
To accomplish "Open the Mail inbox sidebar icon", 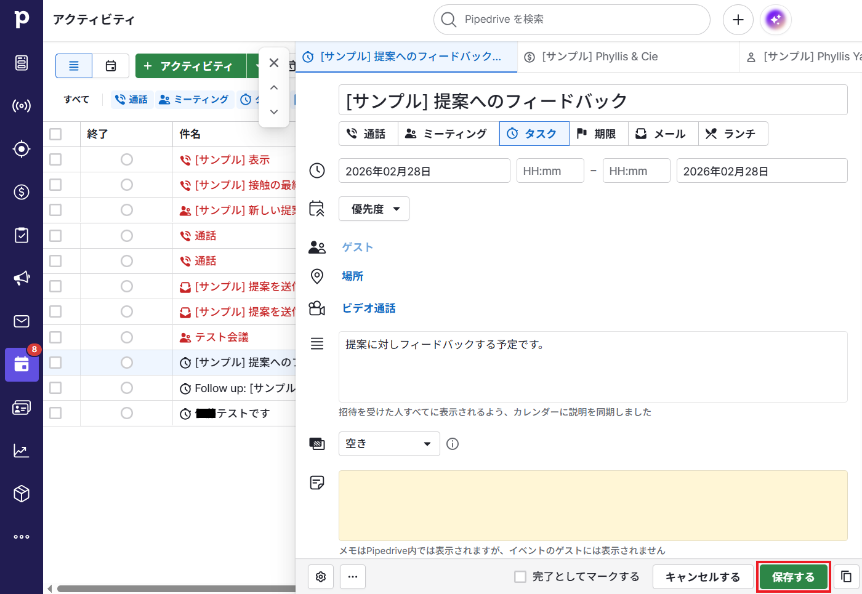I will point(22,321).
